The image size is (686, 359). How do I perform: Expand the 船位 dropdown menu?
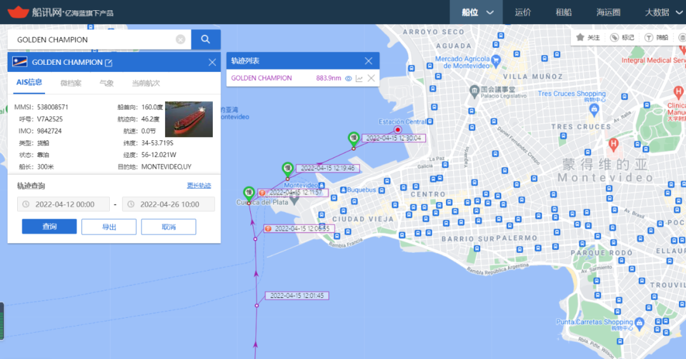click(x=490, y=12)
